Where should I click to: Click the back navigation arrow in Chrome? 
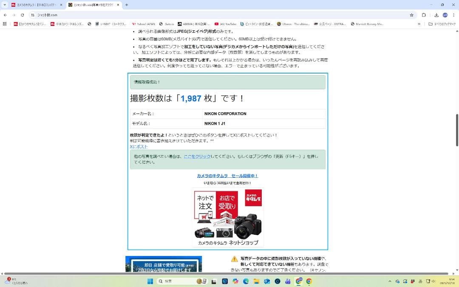click(5, 14)
